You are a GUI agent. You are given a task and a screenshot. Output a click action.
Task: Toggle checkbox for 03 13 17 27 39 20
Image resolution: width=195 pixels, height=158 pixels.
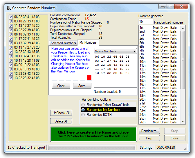(x=11, y=47)
